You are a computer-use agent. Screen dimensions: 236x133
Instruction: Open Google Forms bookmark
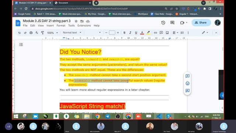click(22, 14)
